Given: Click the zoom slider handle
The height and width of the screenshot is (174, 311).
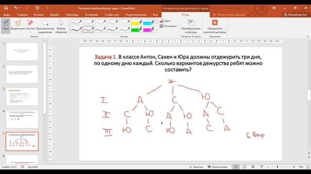Looking at the screenshot, I should pyautogui.click(x=277, y=167).
